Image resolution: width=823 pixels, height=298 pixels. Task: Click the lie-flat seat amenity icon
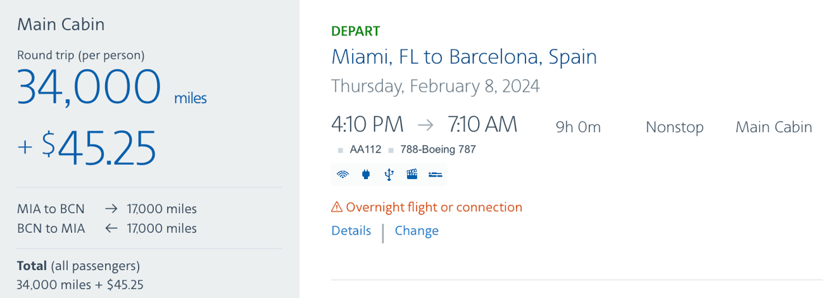tap(436, 175)
